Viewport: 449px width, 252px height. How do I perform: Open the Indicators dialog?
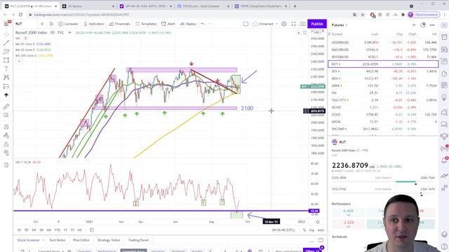coord(94,24)
